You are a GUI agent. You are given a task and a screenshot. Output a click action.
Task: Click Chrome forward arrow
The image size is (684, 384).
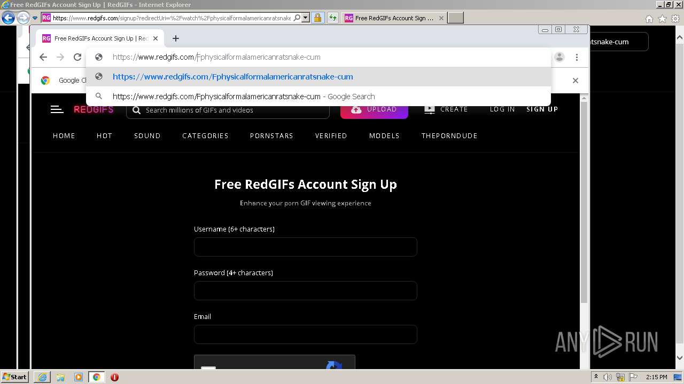point(60,57)
